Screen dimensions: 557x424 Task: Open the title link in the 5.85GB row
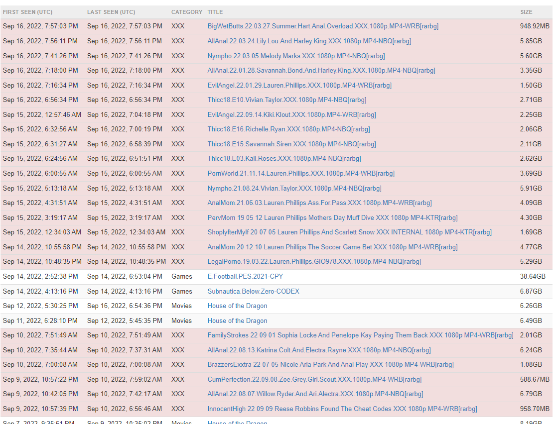(x=309, y=41)
